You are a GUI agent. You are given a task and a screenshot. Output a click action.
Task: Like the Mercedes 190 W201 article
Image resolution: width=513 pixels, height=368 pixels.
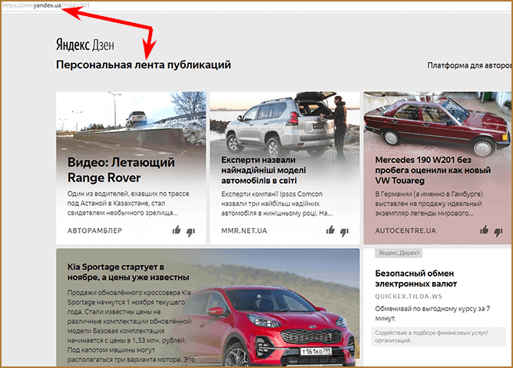coord(485,230)
